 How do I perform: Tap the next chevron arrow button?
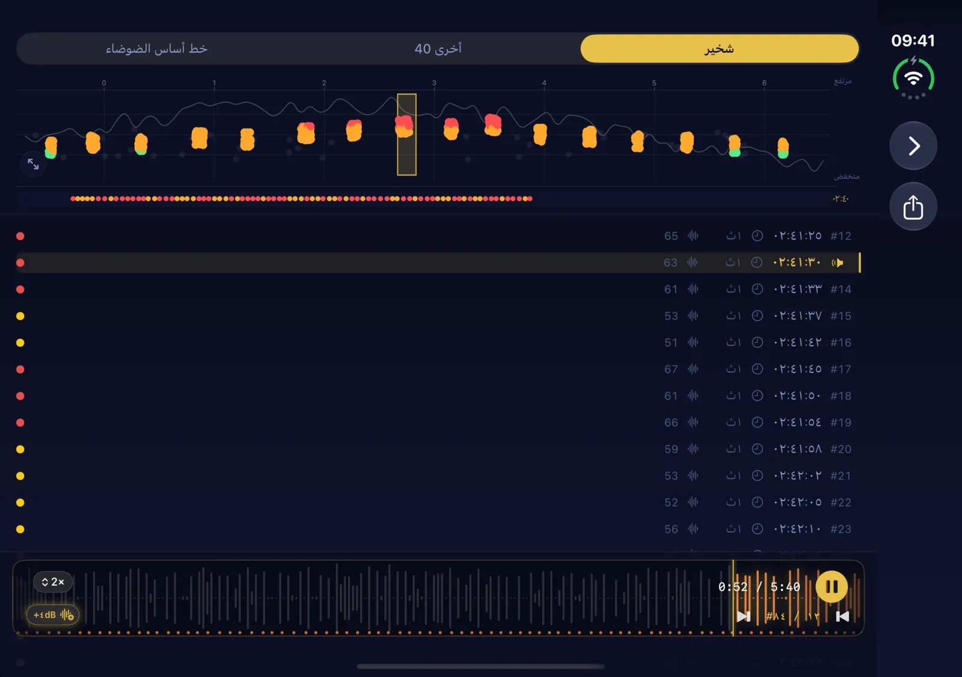pos(913,146)
